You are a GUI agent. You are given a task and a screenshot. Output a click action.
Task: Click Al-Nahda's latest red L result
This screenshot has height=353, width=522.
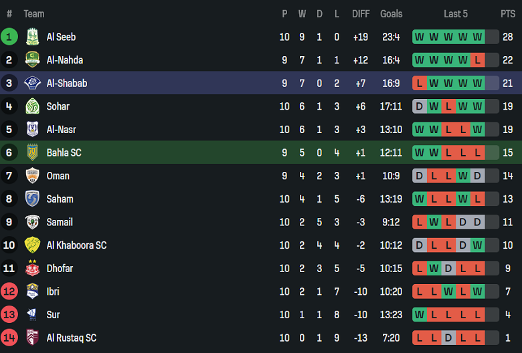coord(477,60)
